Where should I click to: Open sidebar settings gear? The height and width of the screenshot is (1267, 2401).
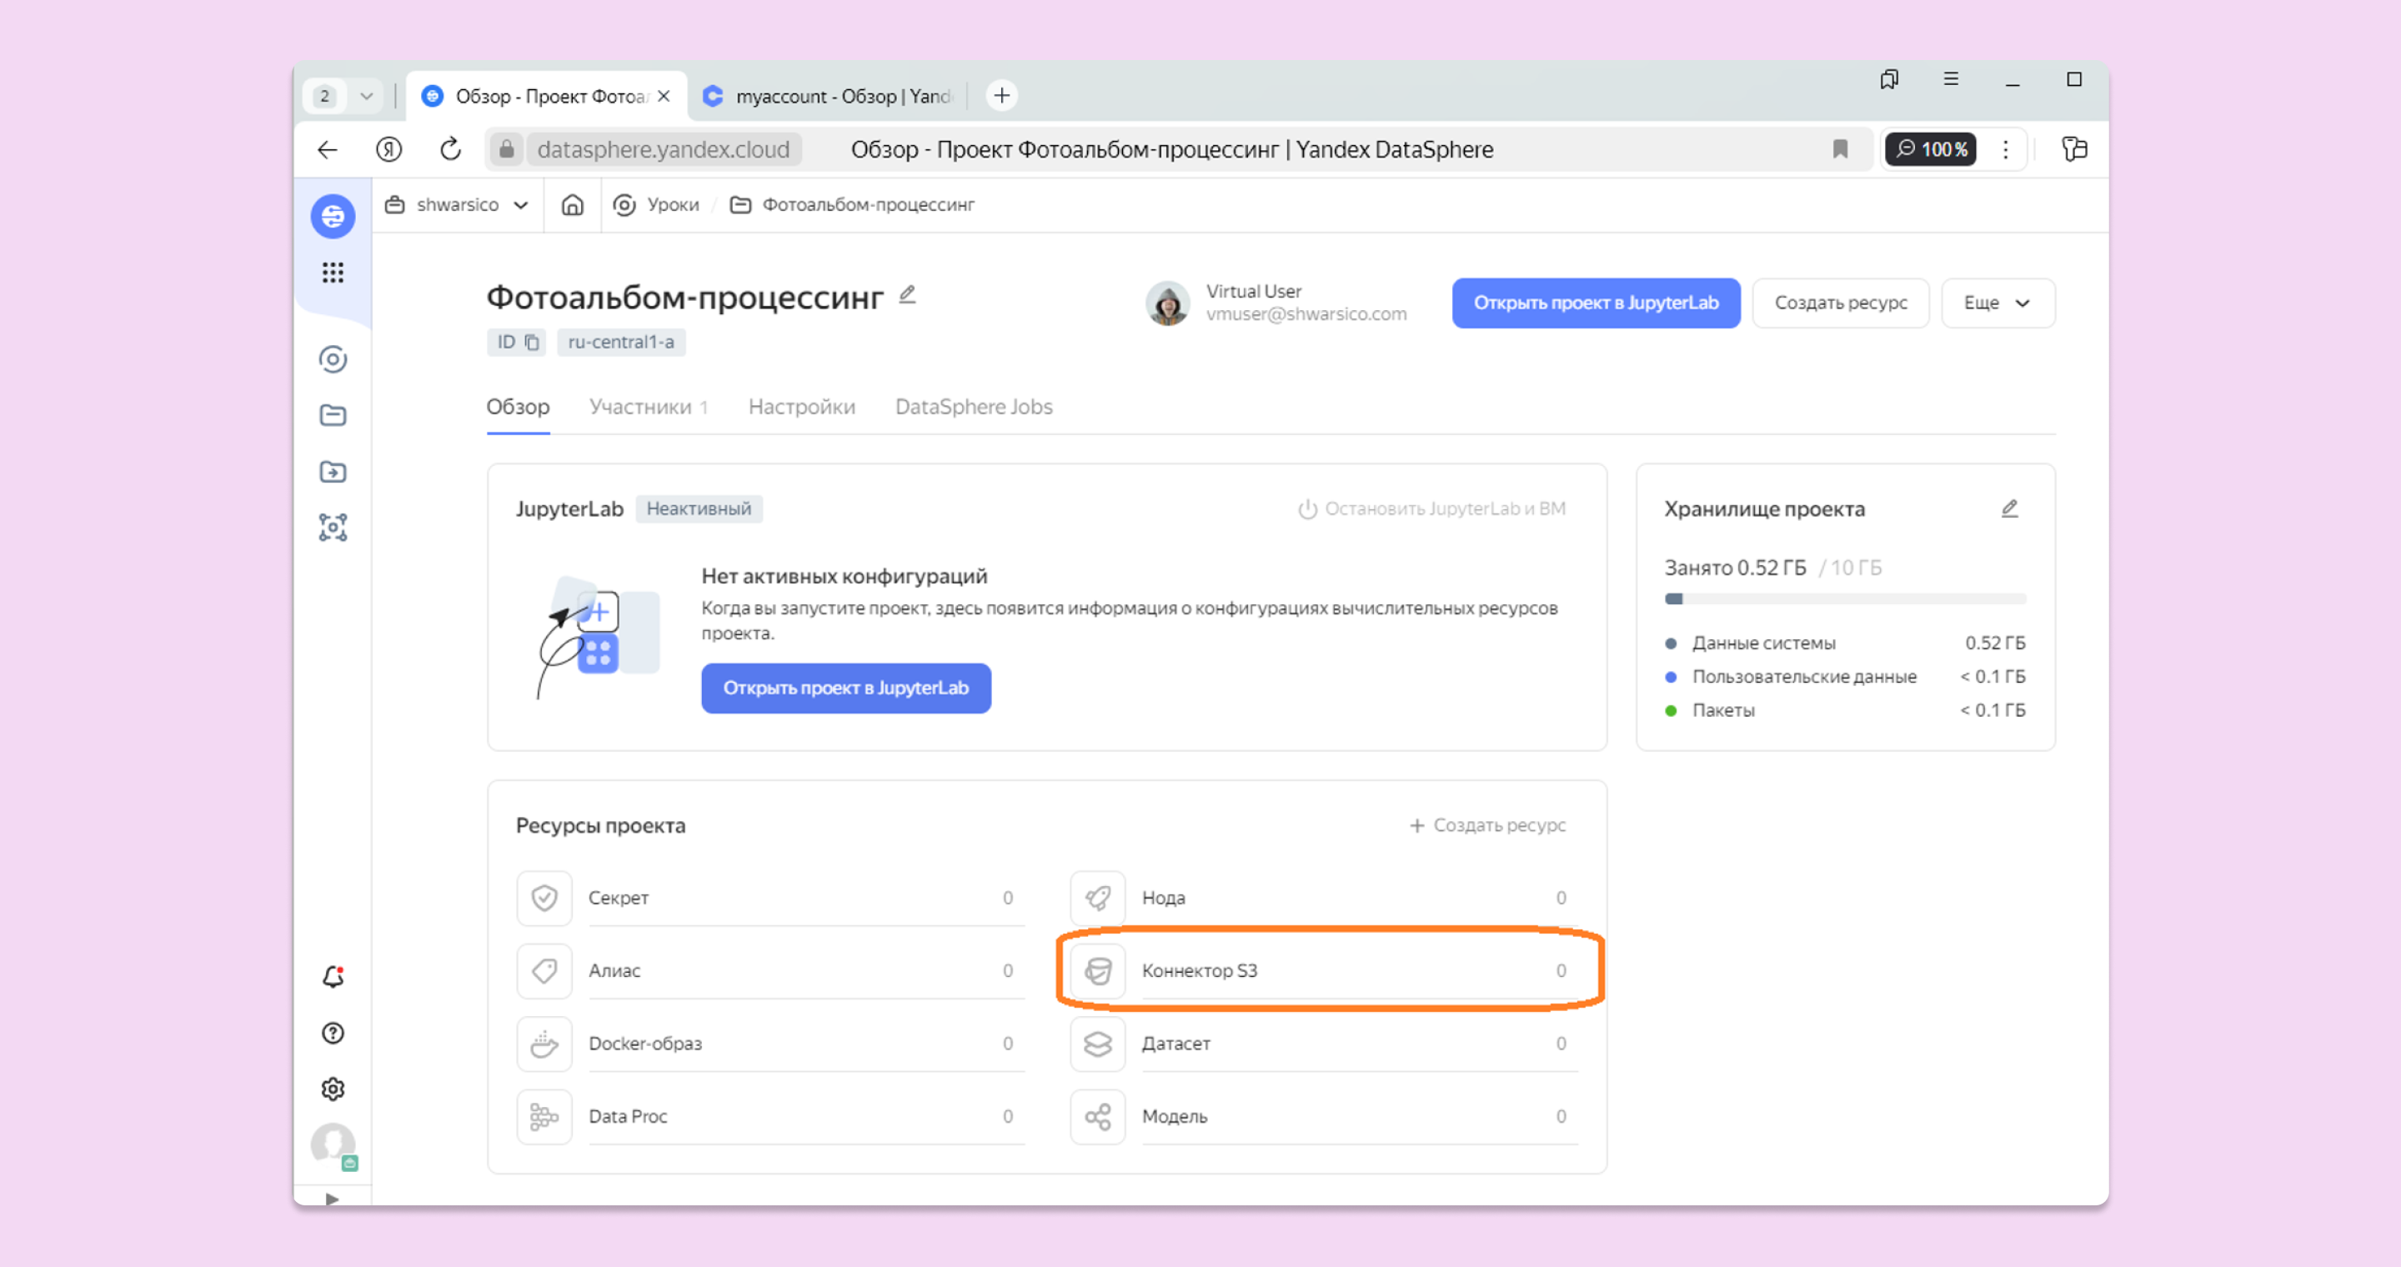[333, 1089]
